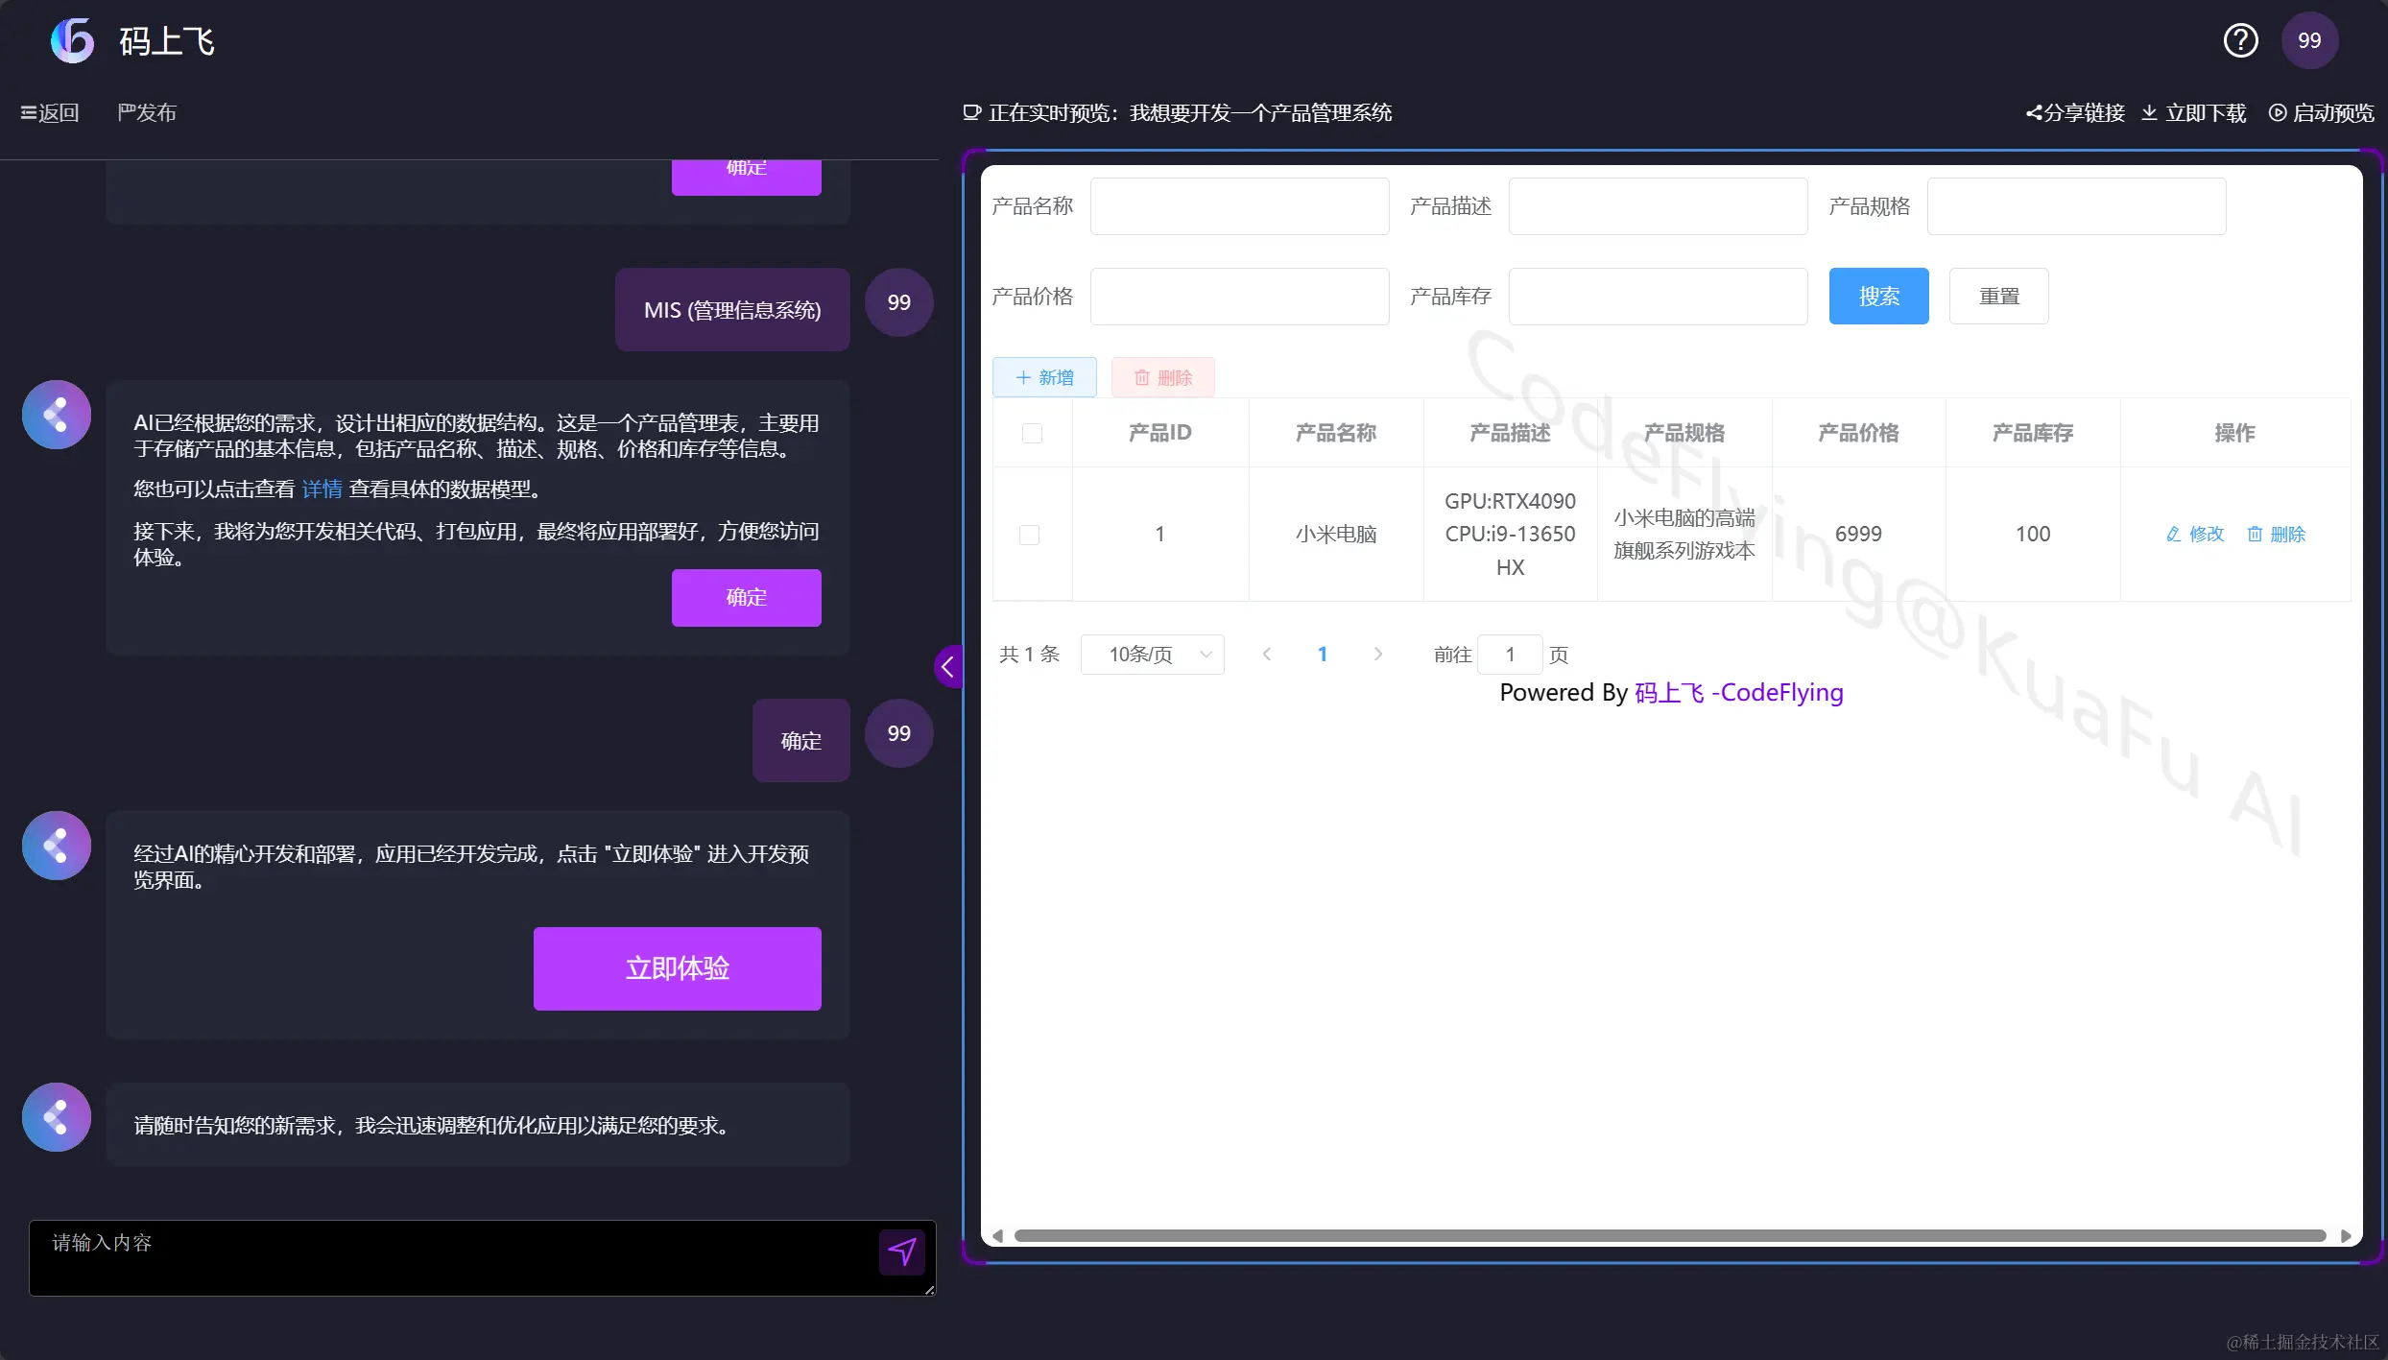The width and height of the screenshot is (2388, 1360).
Task: Click the paper-plane send message icon
Action: pos(901,1252)
